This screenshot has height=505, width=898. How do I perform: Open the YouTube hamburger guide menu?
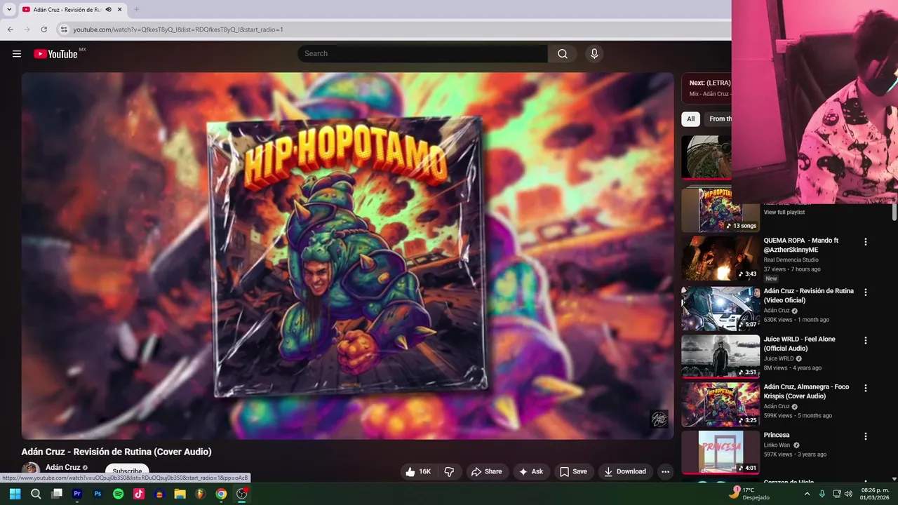click(17, 54)
